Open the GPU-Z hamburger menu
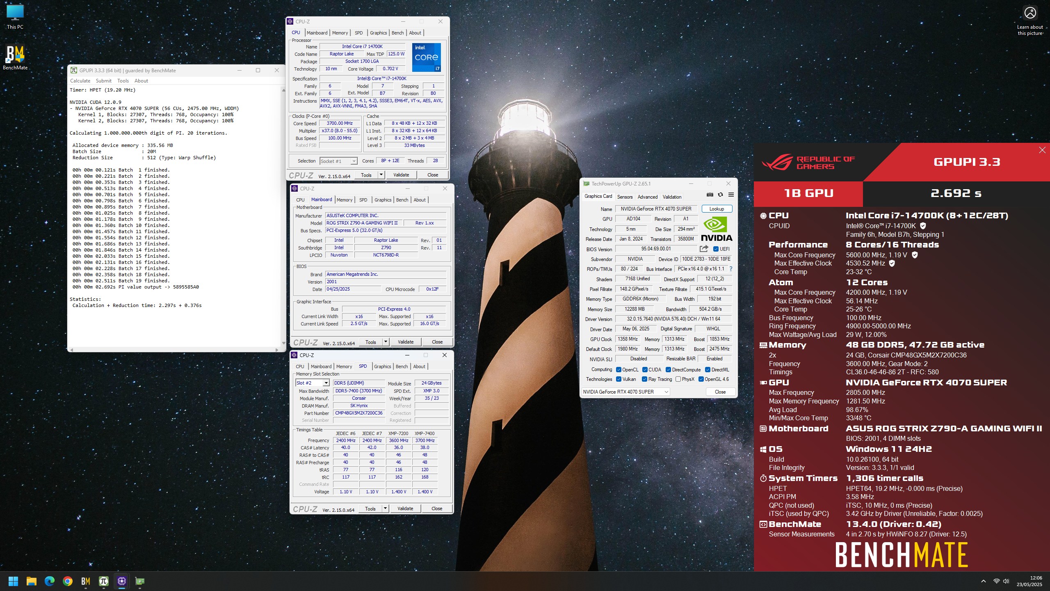1050x591 pixels. (731, 195)
